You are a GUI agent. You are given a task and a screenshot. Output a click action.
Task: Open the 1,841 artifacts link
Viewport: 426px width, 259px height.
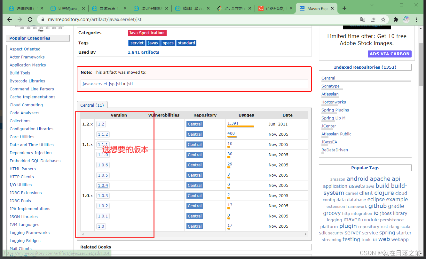pyautogui.click(x=143, y=52)
